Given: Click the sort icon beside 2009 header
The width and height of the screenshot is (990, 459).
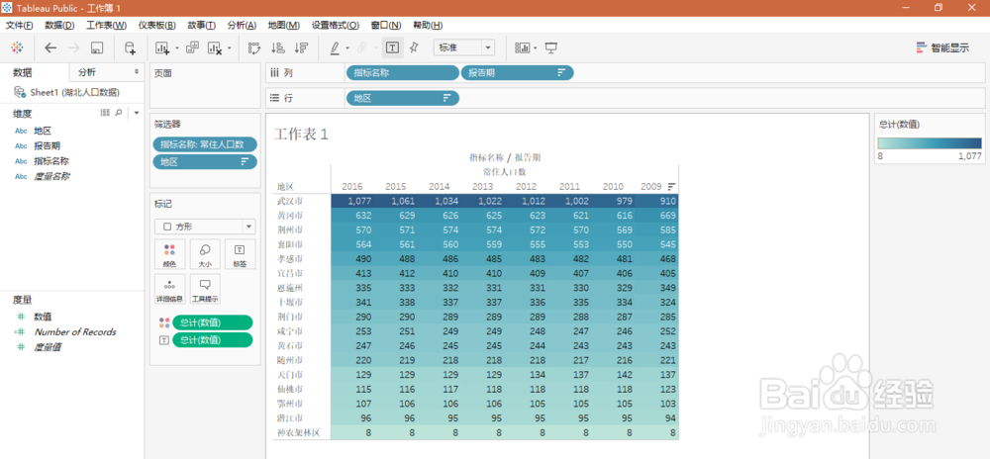Looking at the screenshot, I should (x=672, y=187).
